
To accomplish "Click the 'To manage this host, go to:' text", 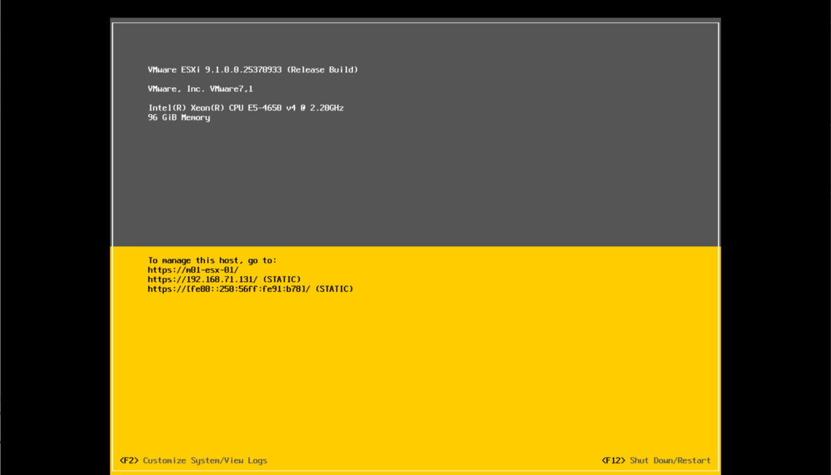I will 212,261.
